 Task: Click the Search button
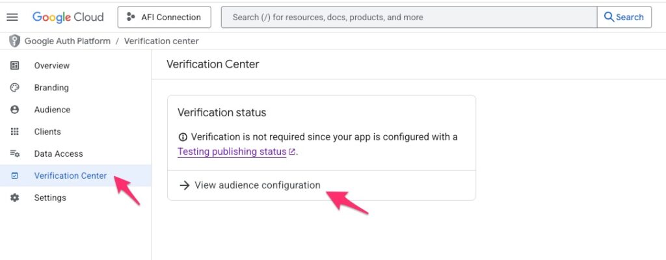coord(624,18)
